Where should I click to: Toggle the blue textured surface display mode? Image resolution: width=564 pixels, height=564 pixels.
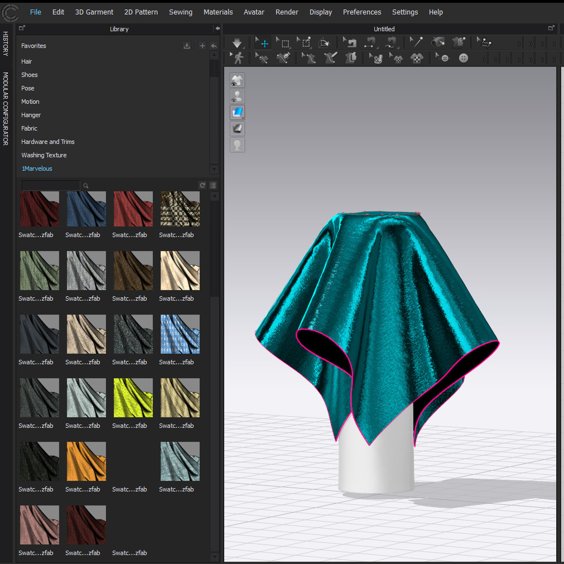[x=237, y=113]
